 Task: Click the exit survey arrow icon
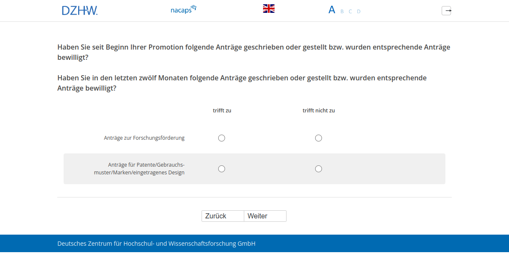(x=446, y=11)
